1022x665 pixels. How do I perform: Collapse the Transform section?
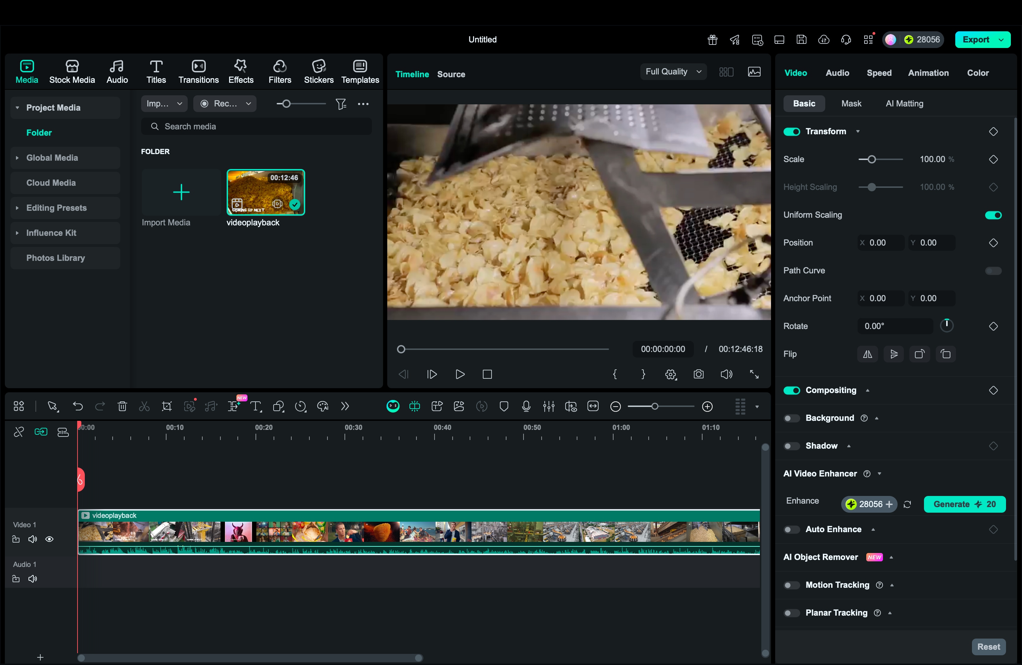click(x=858, y=131)
